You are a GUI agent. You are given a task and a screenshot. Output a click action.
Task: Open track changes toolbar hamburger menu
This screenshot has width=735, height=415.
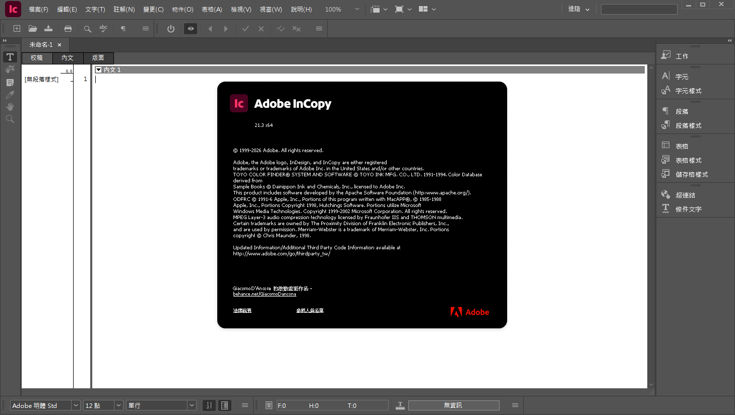click(319, 29)
